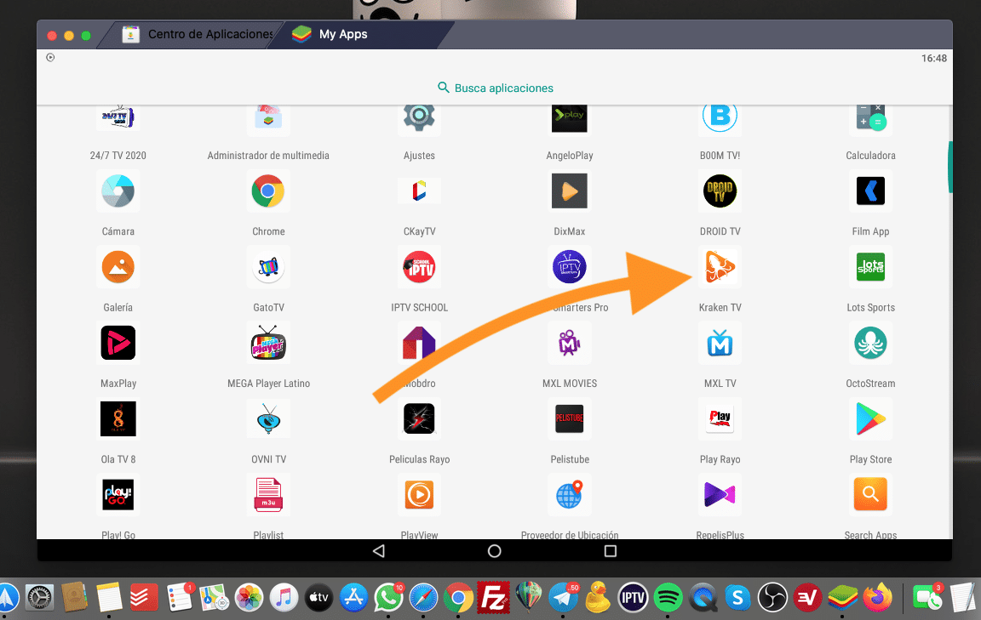This screenshot has width=981, height=620.
Task: Open MEGA Player Latino app
Action: pos(268,343)
